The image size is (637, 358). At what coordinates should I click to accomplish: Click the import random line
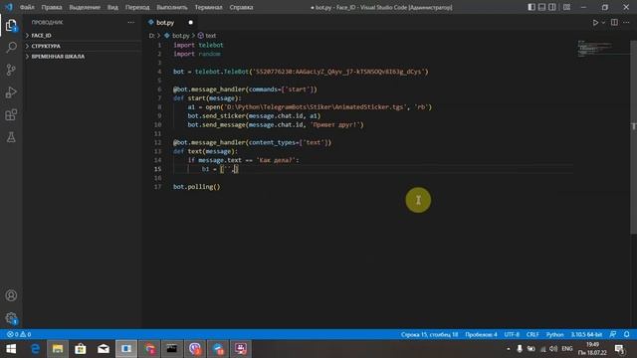click(197, 54)
